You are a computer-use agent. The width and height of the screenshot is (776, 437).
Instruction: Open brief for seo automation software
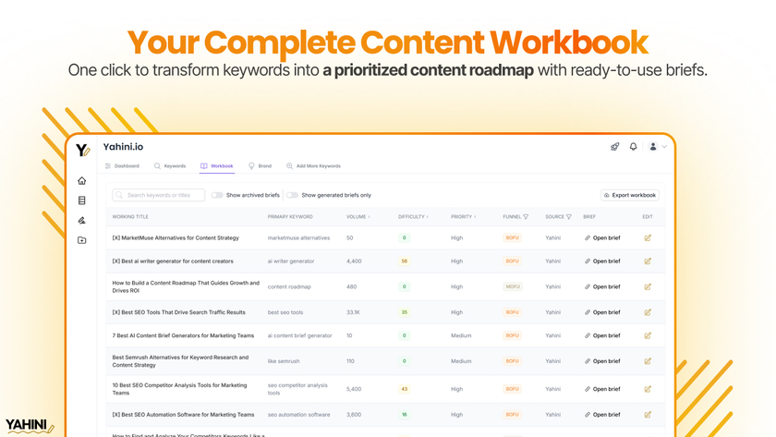tap(602, 415)
